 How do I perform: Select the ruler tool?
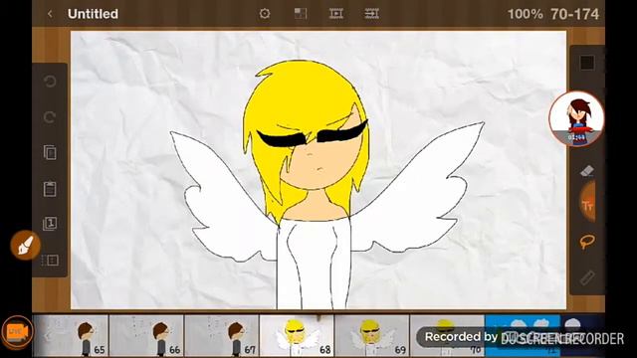587,277
